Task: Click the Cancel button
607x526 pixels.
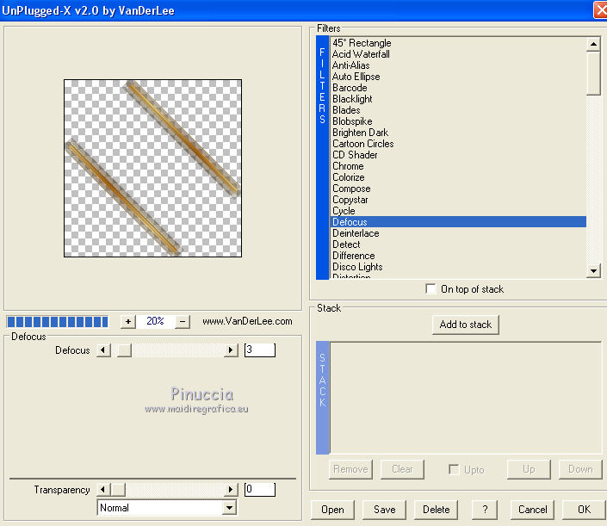Action: coord(532,510)
